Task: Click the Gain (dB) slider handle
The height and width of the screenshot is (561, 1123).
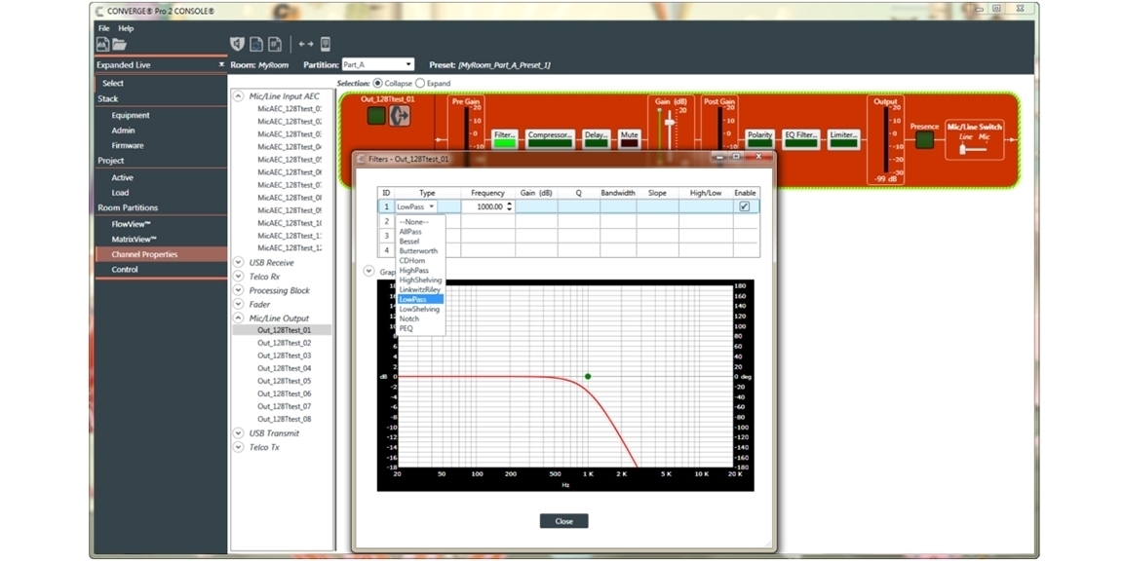Action: 670,123
